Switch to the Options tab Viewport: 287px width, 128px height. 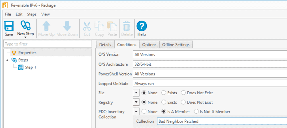pyautogui.click(x=149, y=45)
